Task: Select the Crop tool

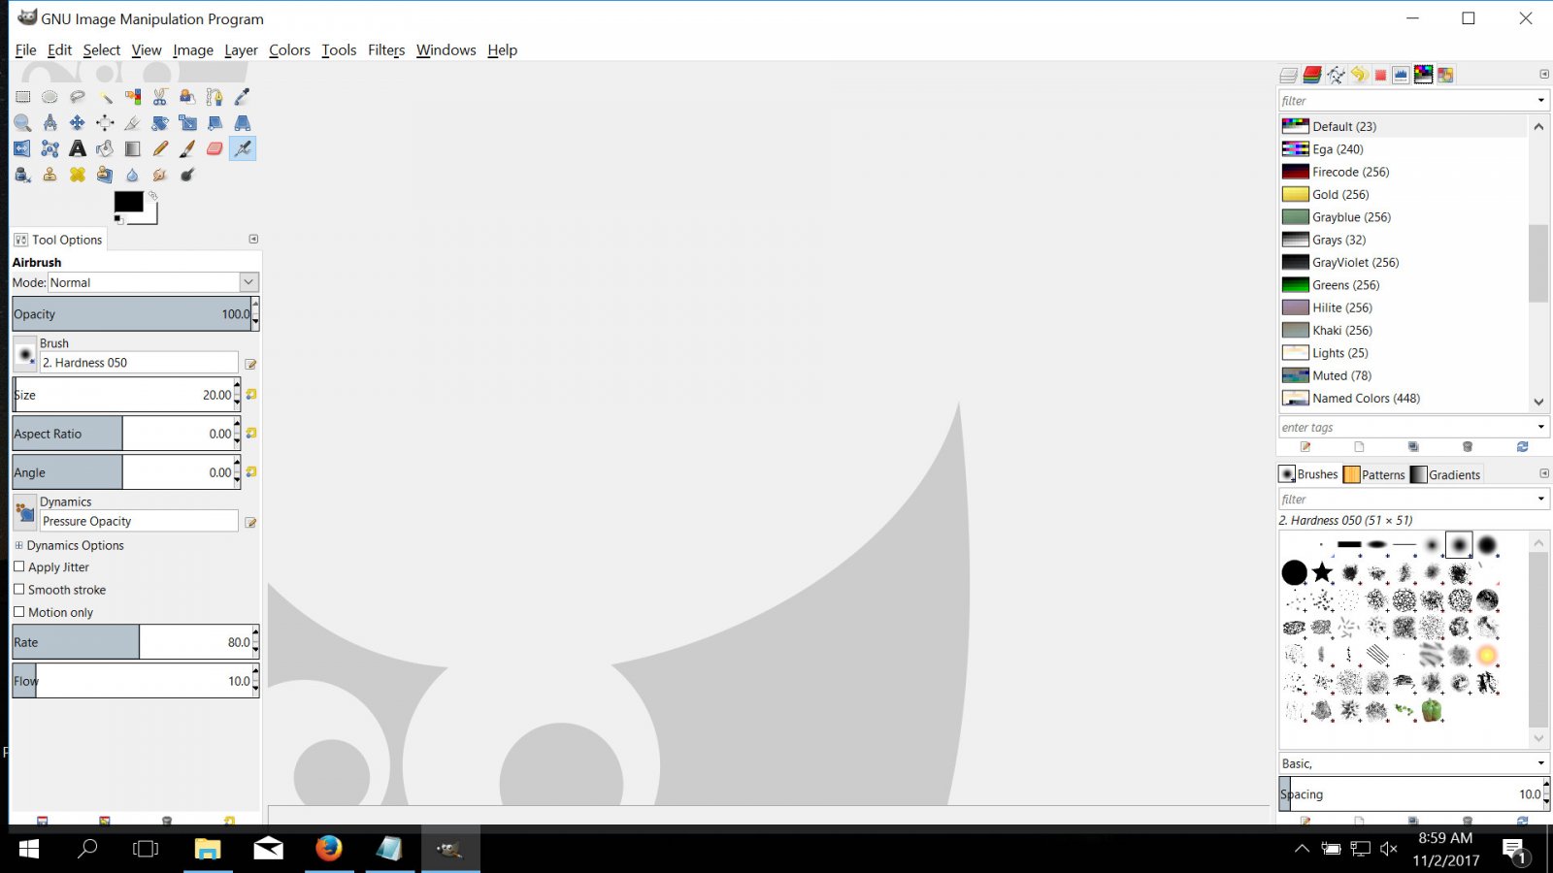Action: [x=133, y=123]
